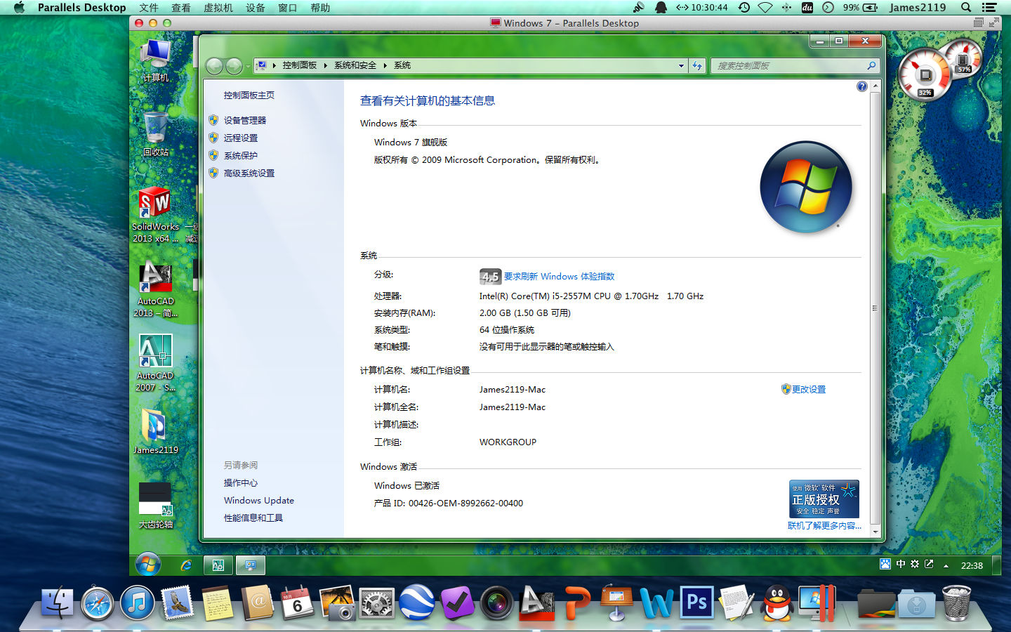1011x632 pixels.
Task: Open the battery 99% status menu
Action: [860, 8]
